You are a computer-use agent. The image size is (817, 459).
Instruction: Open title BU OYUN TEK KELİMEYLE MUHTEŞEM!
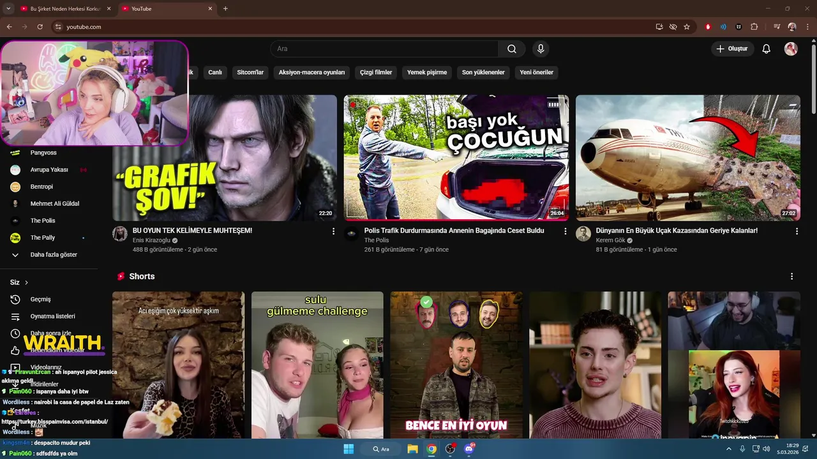point(192,231)
